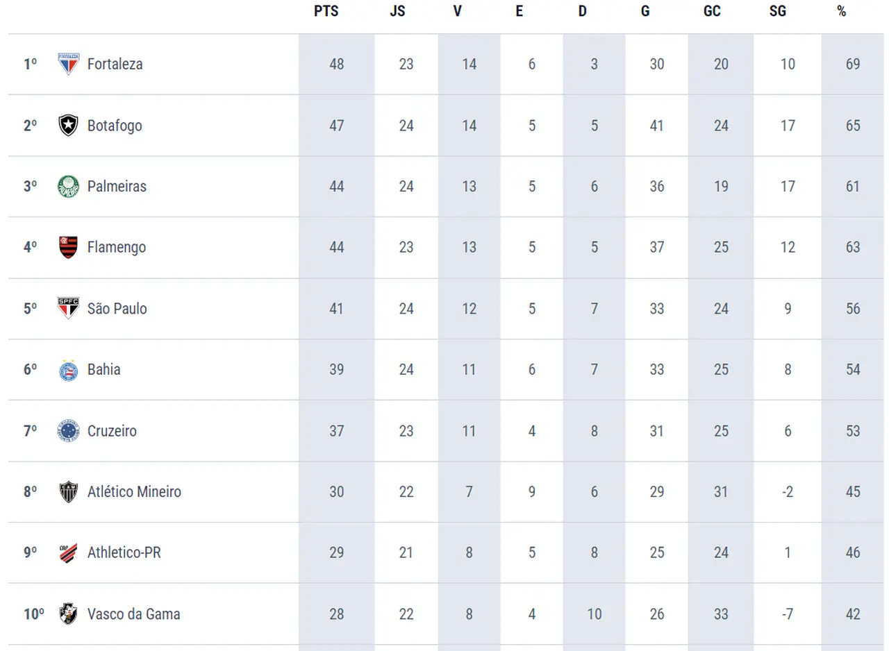Screen dimensions: 889x651
Task: Select the Vasco da Gama crest
Action: coord(68,614)
